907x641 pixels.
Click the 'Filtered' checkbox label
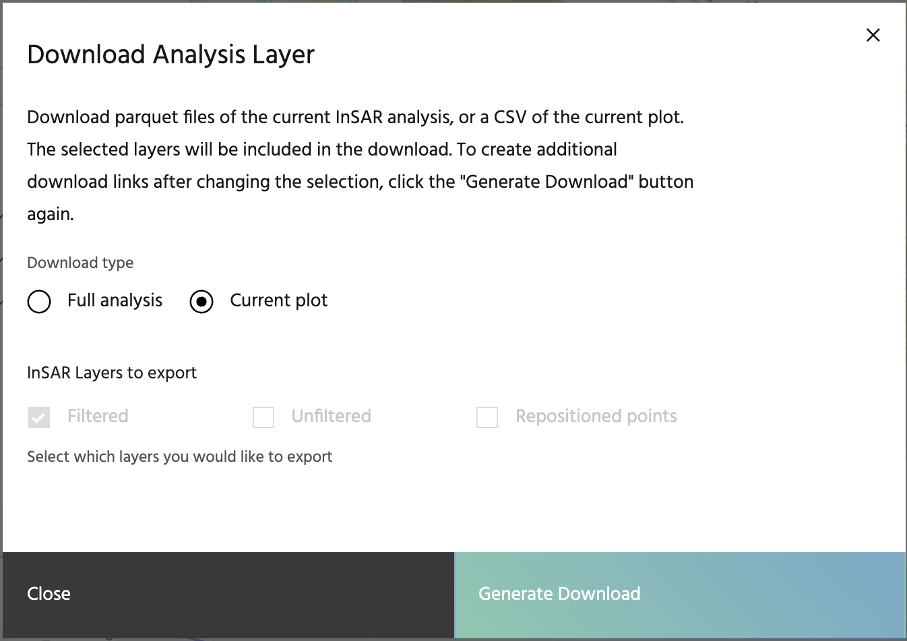98,416
